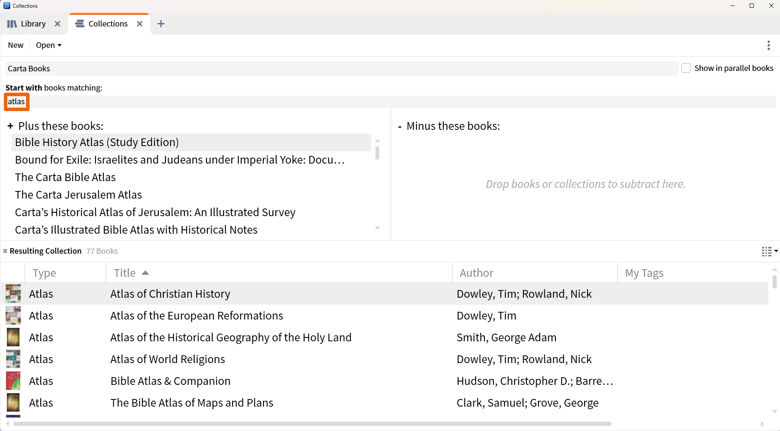The height and width of the screenshot is (431, 780).
Task: Maximize the Collections window
Action: [752, 6]
